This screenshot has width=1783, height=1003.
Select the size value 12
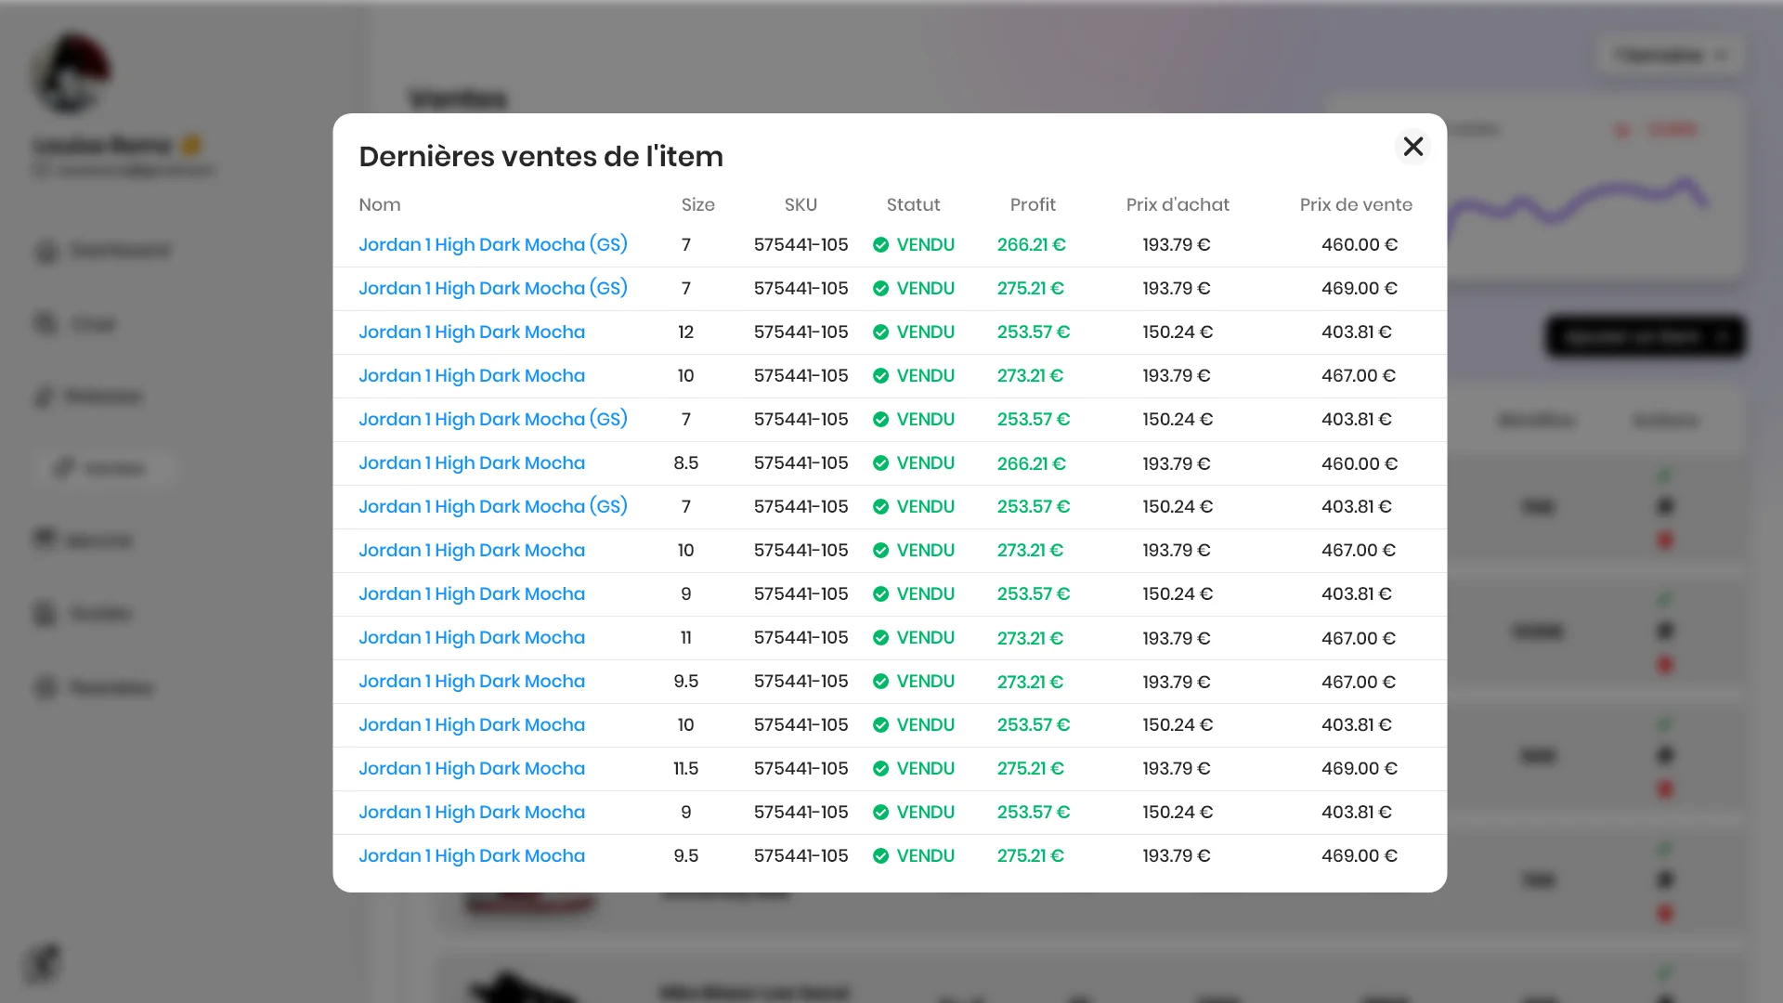click(x=685, y=332)
